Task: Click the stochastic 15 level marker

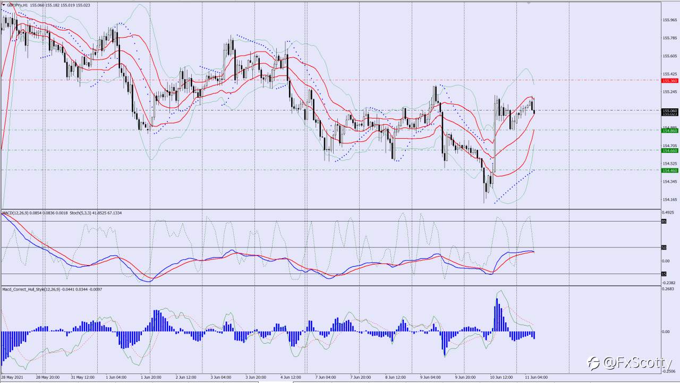Action: coord(664,274)
